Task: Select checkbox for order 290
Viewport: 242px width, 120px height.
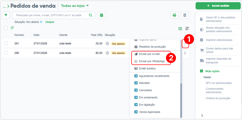Action: tap(6, 53)
